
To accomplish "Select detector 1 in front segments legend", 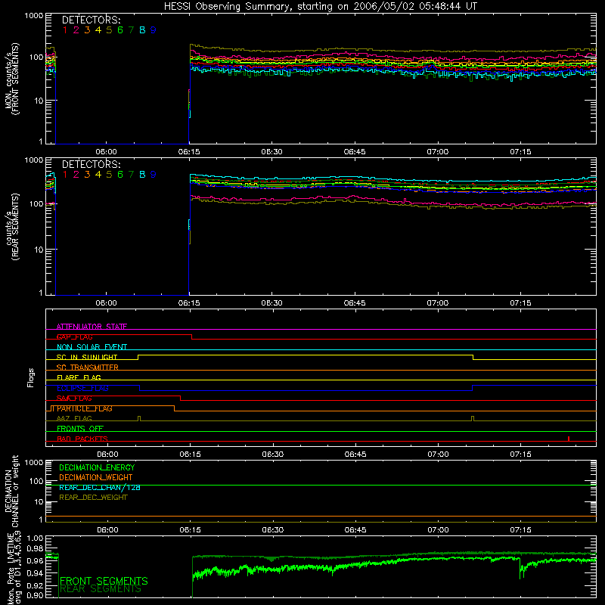I will click(65, 30).
